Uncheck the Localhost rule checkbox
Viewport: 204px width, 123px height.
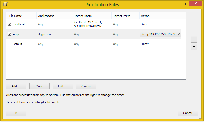point(9,24)
